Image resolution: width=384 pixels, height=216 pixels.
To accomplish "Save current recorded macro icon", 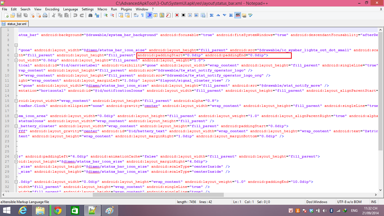I will coord(203,15).
